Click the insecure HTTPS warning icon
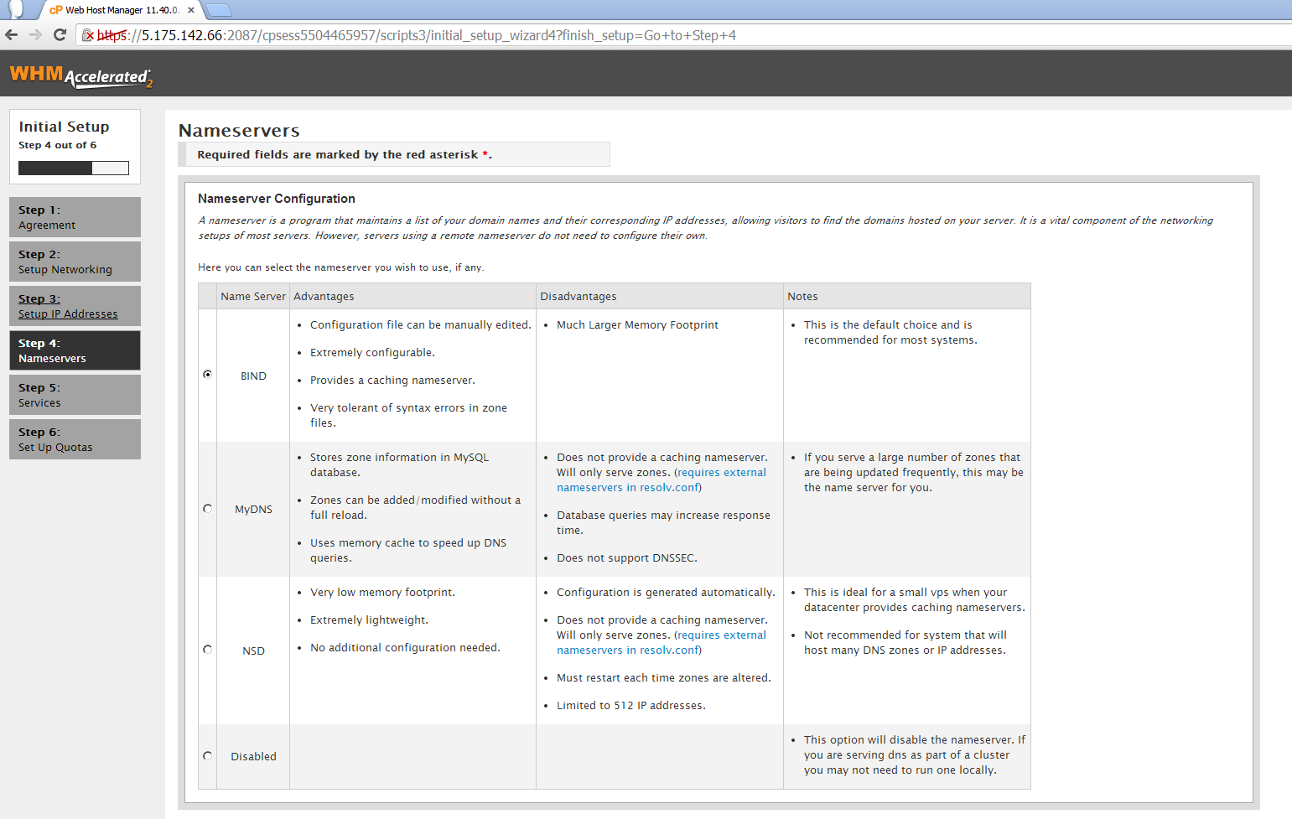 pos(88,35)
